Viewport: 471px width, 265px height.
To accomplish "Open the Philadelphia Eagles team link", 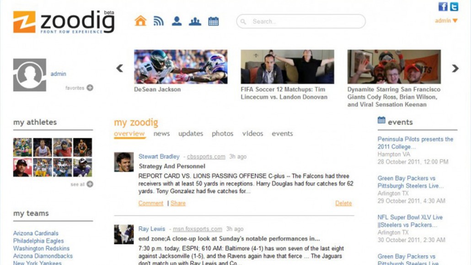I will coord(38,241).
